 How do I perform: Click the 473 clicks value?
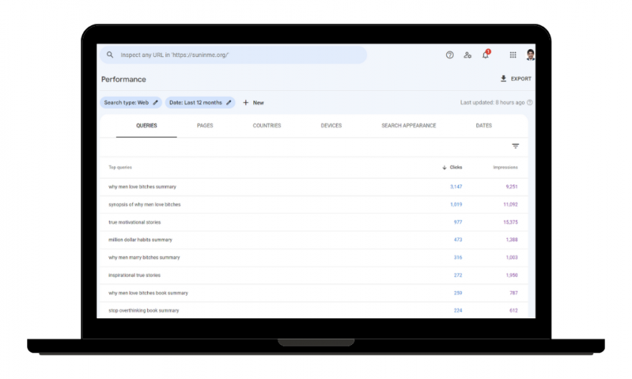pos(458,240)
